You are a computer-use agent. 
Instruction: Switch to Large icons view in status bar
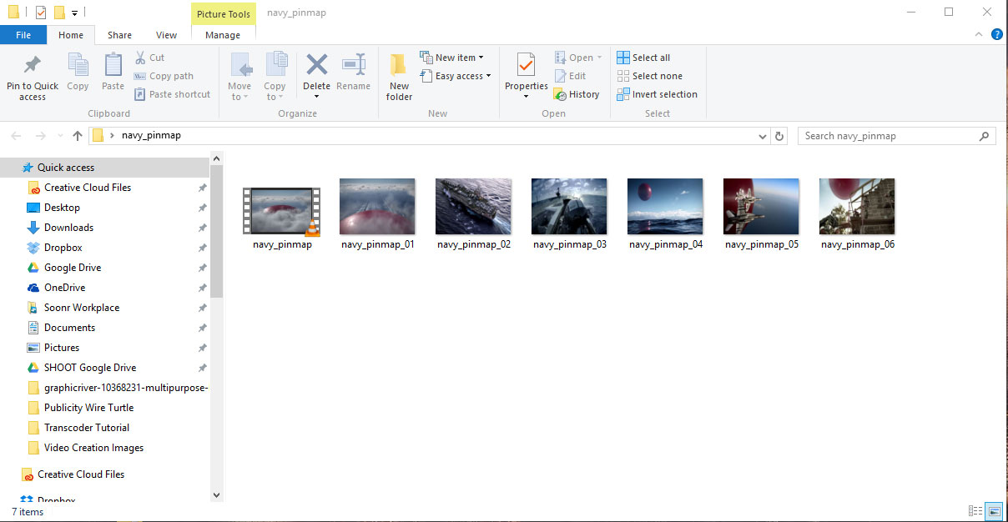pos(993,510)
